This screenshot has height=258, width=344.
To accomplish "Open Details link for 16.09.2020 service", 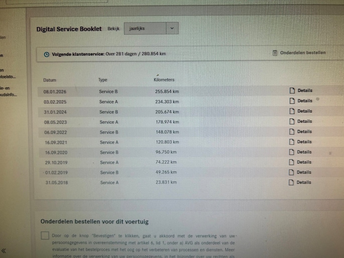I will coord(304,152).
